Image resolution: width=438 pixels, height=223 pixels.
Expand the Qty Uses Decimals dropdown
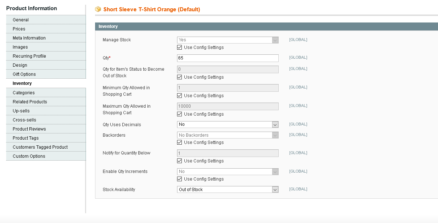pyautogui.click(x=228, y=124)
